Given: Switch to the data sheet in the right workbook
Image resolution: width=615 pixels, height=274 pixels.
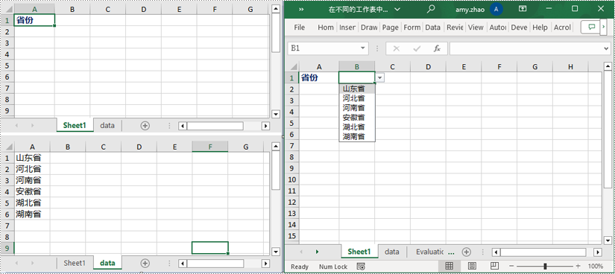Looking at the screenshot, I should click(392, 252).
